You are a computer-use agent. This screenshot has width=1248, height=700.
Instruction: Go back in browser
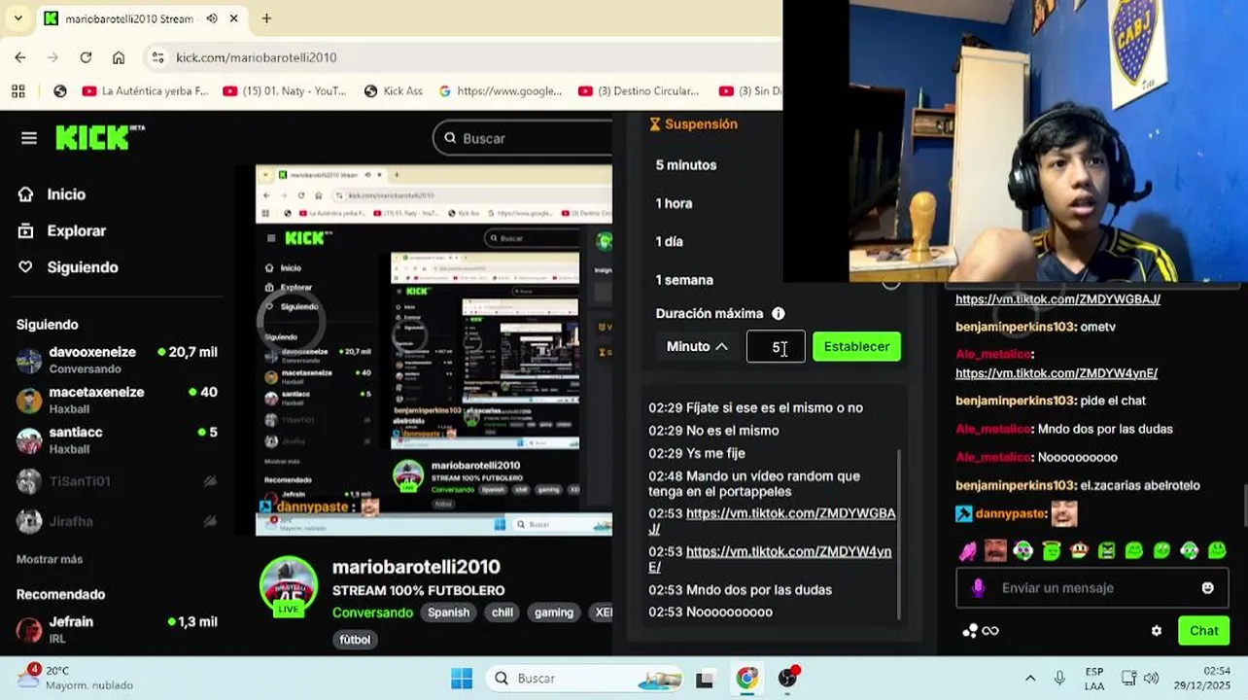coord(20,57)
